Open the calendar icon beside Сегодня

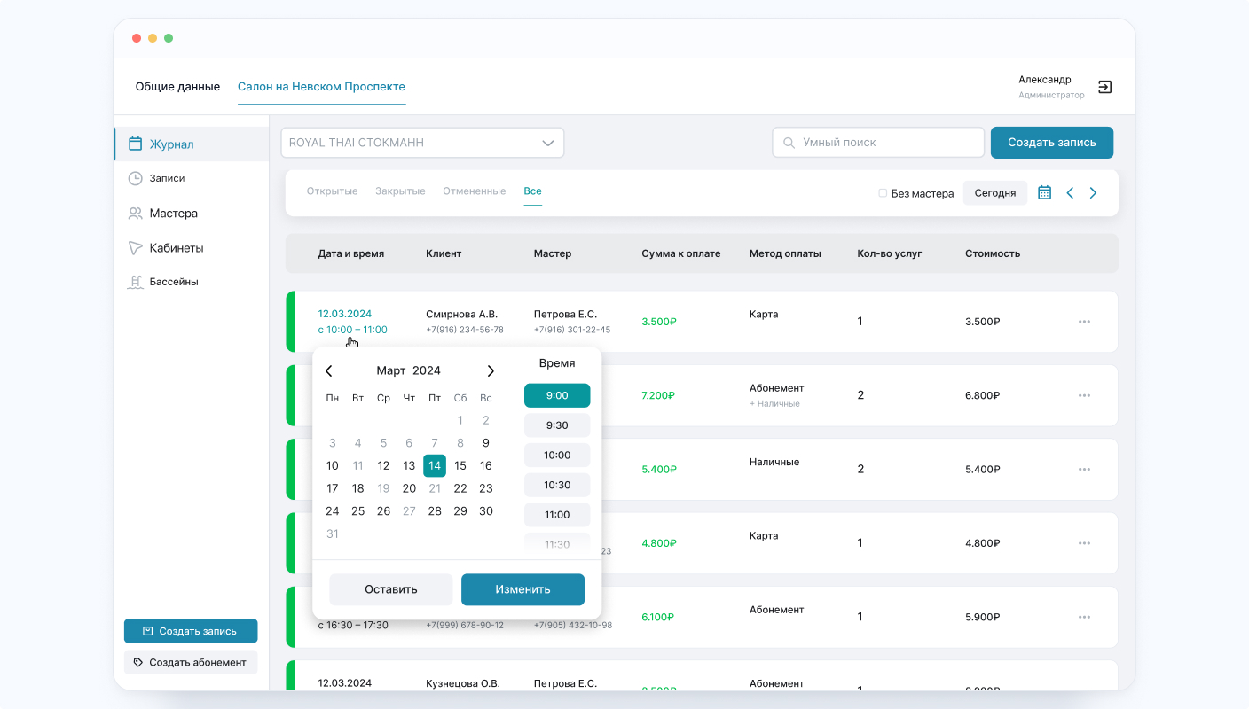coord(1044,192)
